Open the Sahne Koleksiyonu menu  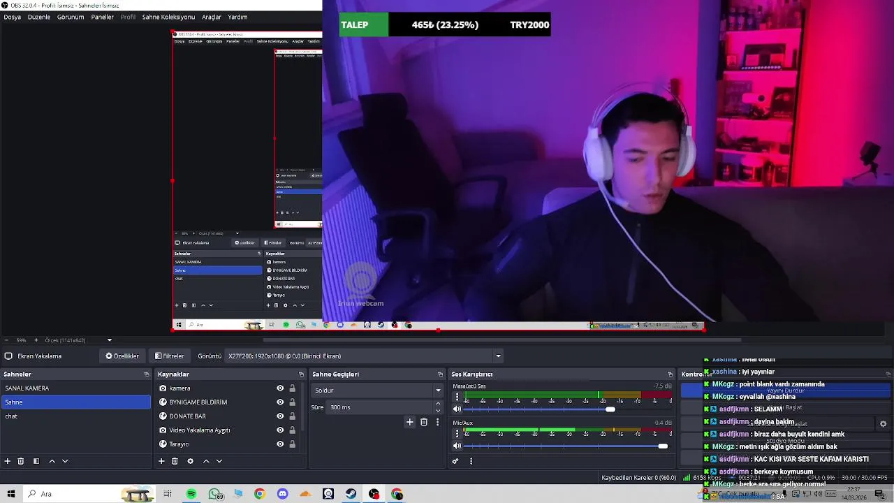168,17
